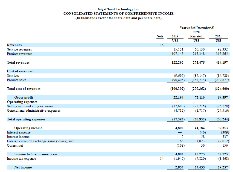This screenshot has height=172, width=233.
Task: Click the 'Interest expense' row label
Action: point(19,132)
